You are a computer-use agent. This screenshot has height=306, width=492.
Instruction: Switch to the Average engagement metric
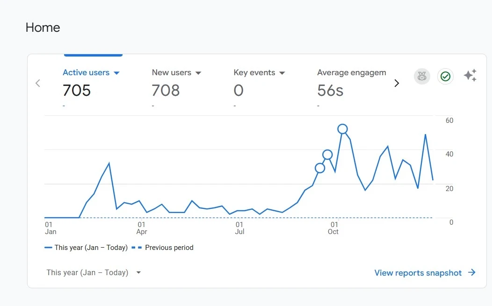click(x=351, y=72)
